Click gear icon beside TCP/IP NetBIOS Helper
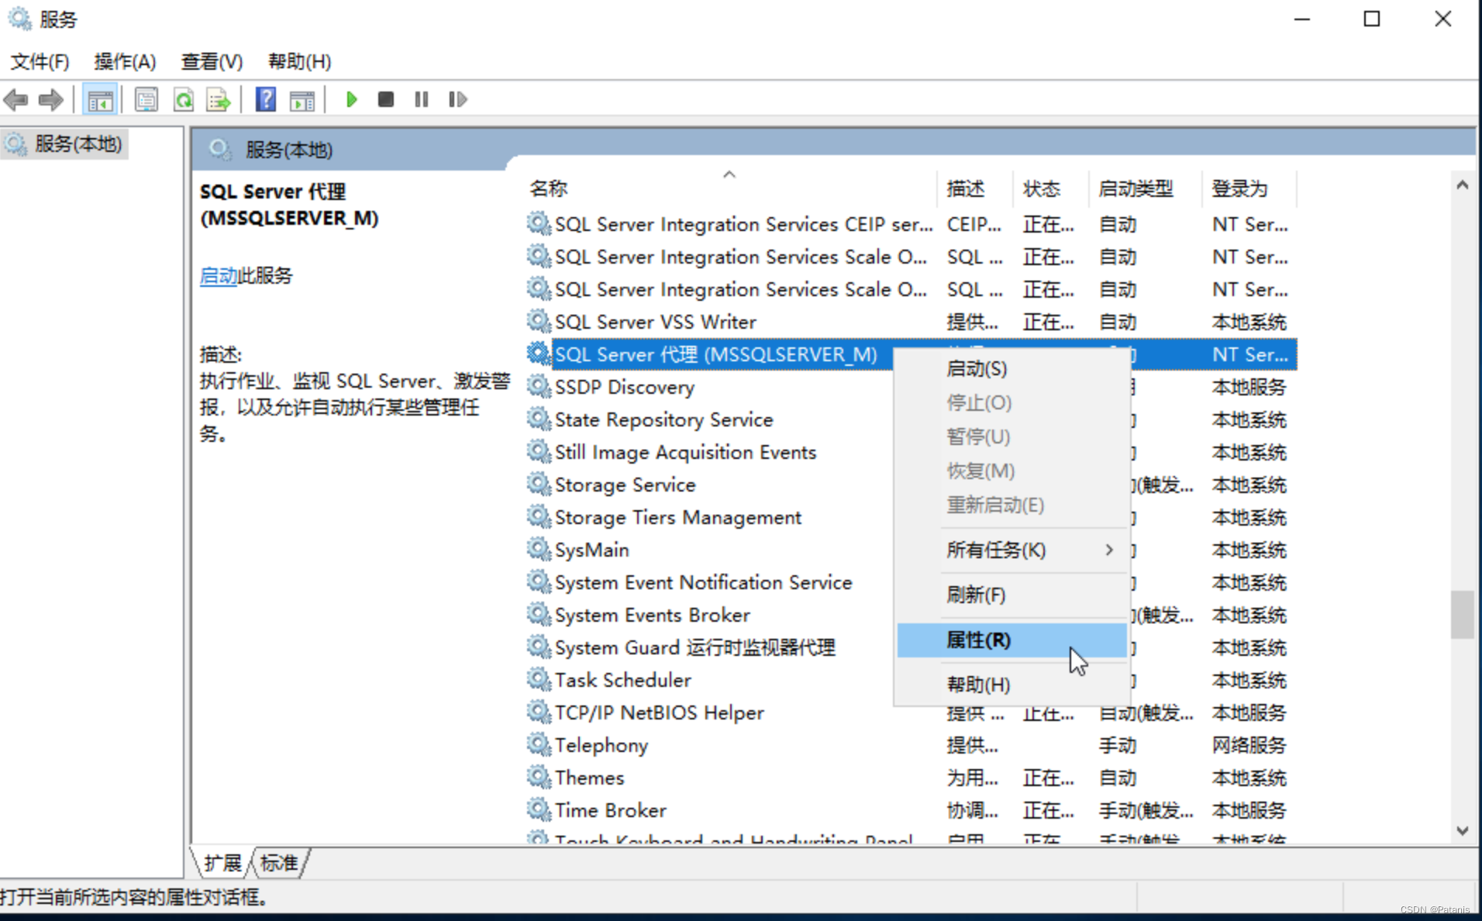Image resolution: width=1482 pixels, height=921 pixels. click(538, 712)
